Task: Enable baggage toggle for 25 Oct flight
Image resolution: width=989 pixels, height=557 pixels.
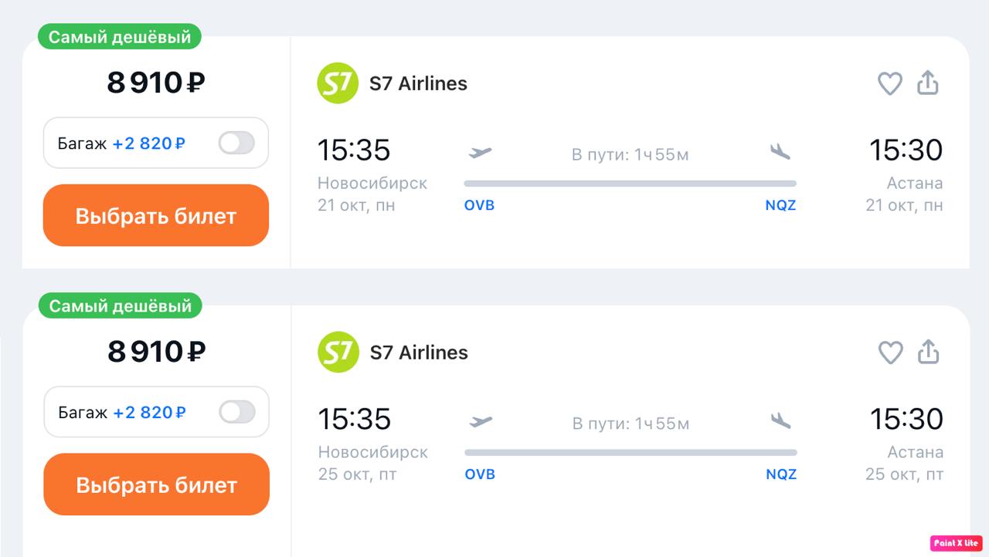Action: pos(236,412)
